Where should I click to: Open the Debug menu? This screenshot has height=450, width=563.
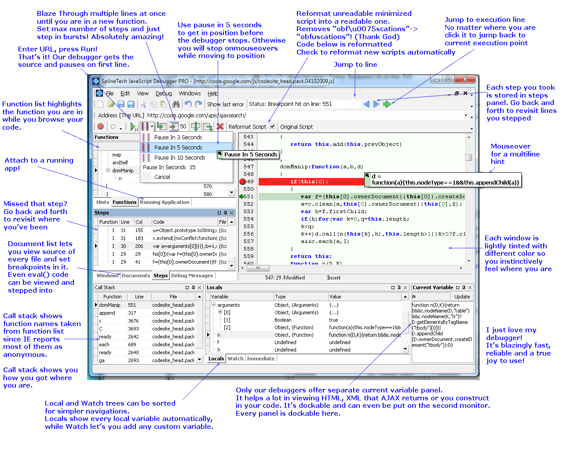pos(164,94)
